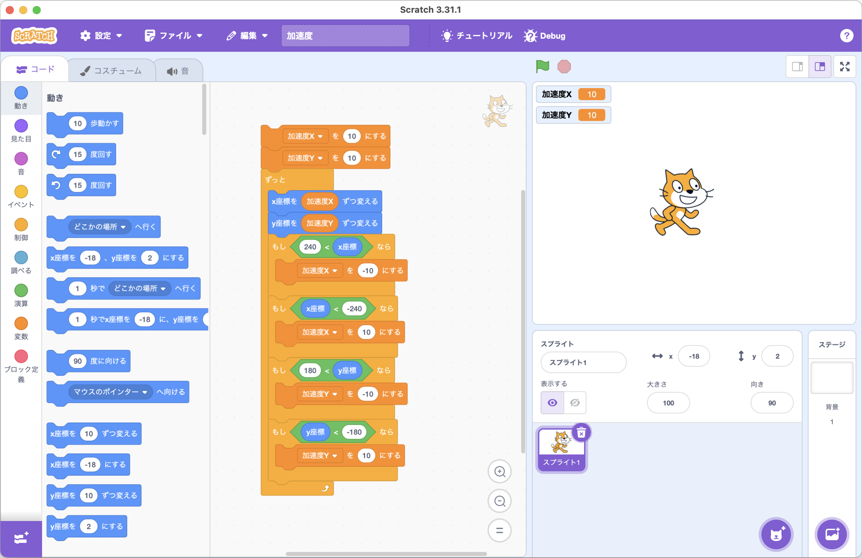Image resolution: width=862 pixels, height=558 pixels.
Task: Zoom out the code workspace
Action: click(x=499, y=501)
